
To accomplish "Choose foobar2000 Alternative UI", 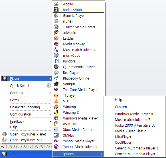I will [135, 125].
